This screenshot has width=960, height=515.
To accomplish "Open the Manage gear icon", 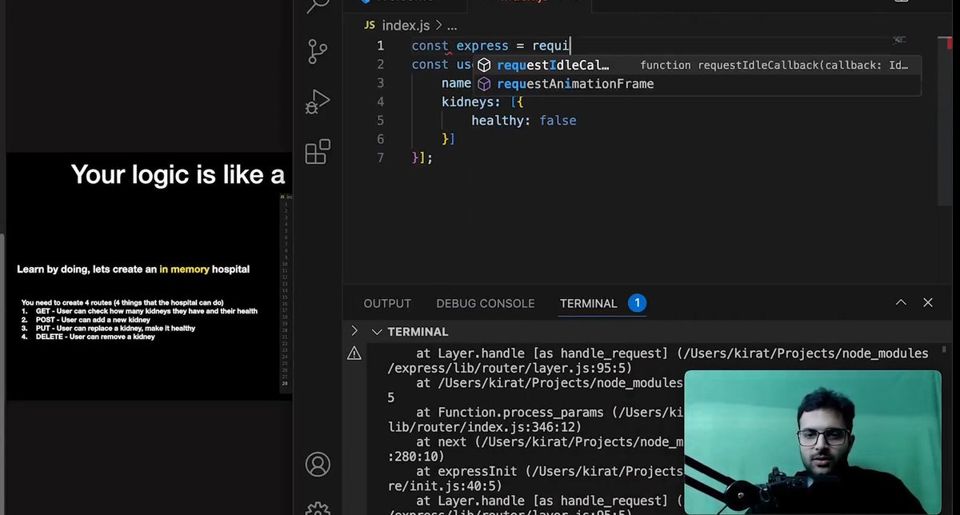I will 318,509.
